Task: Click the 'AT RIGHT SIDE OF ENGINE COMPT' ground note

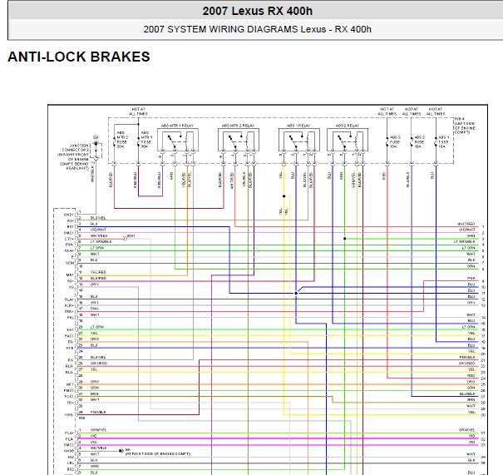Action: point(157,454)
